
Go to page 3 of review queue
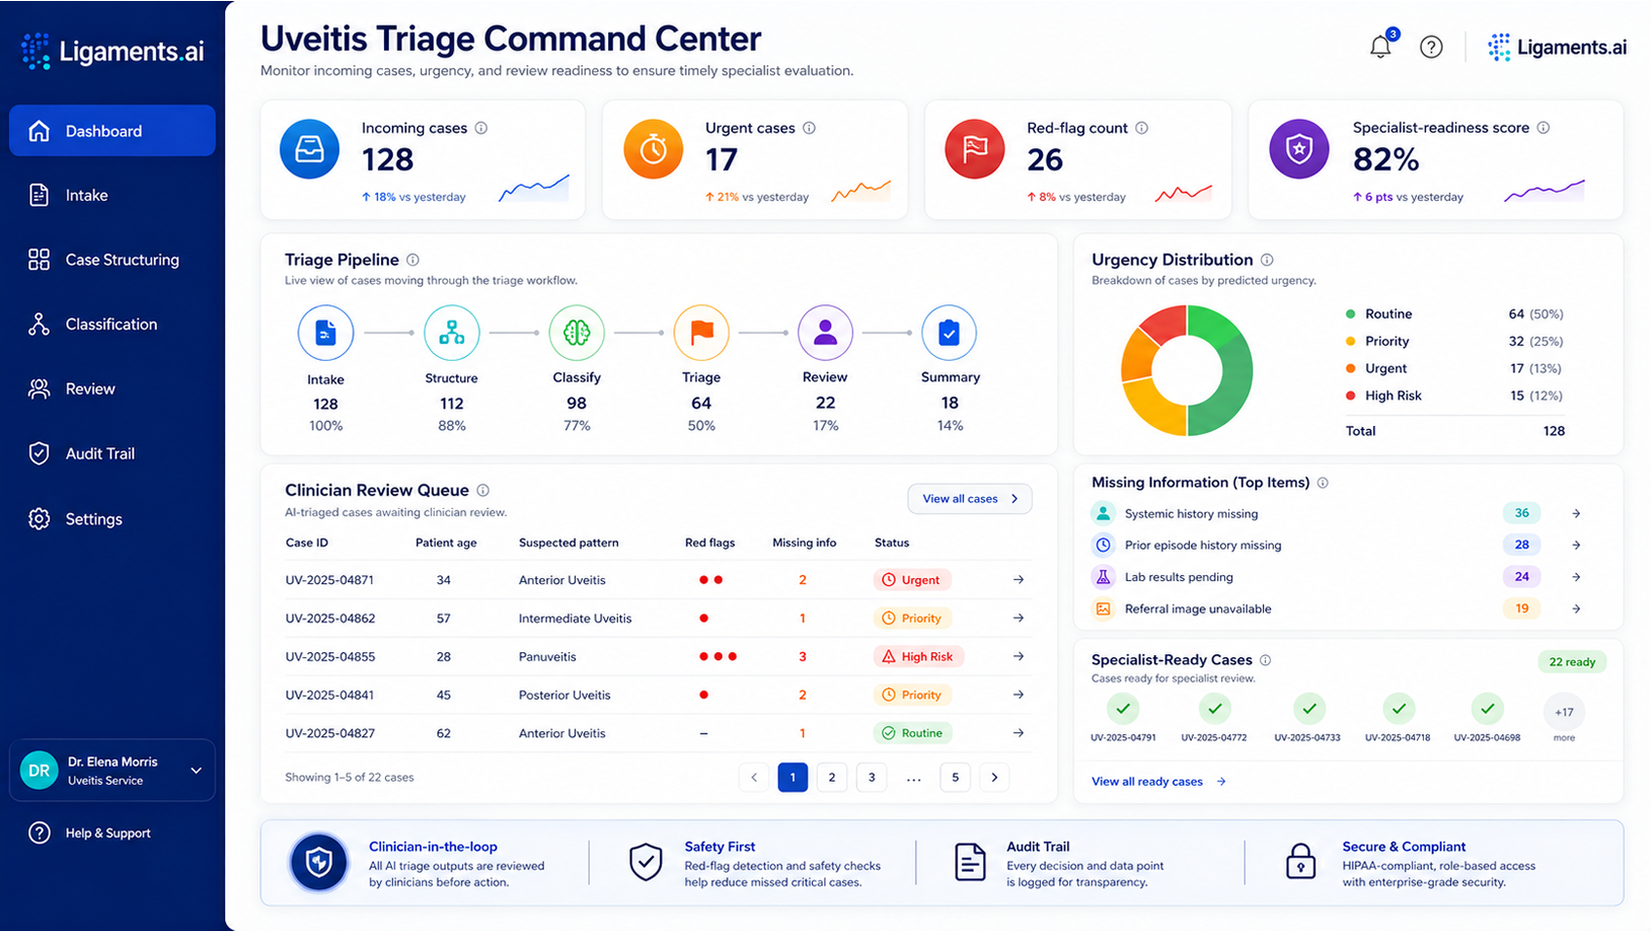click(x=871, y=777)
